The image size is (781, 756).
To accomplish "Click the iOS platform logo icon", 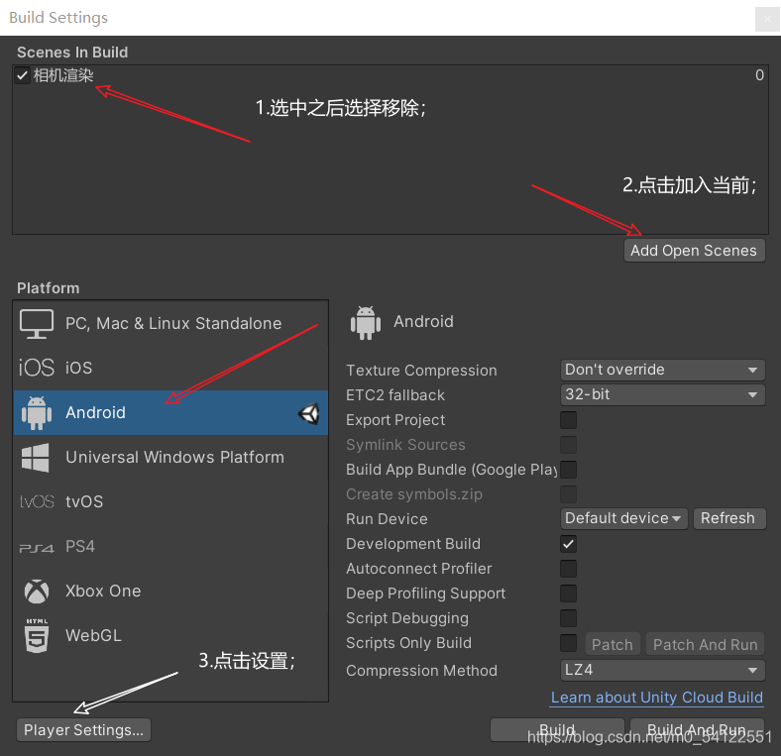I will (x=37, y=368).
